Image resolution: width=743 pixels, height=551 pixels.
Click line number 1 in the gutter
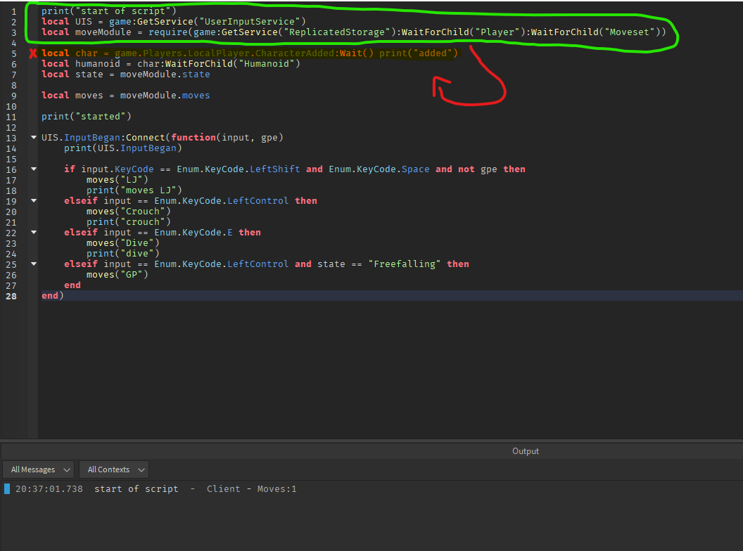click(13, 11)
